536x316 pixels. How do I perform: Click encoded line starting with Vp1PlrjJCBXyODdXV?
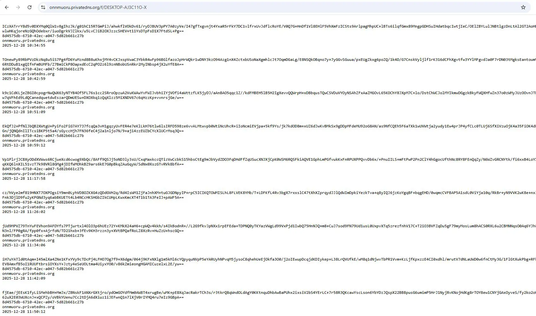(x=254, y=159)
